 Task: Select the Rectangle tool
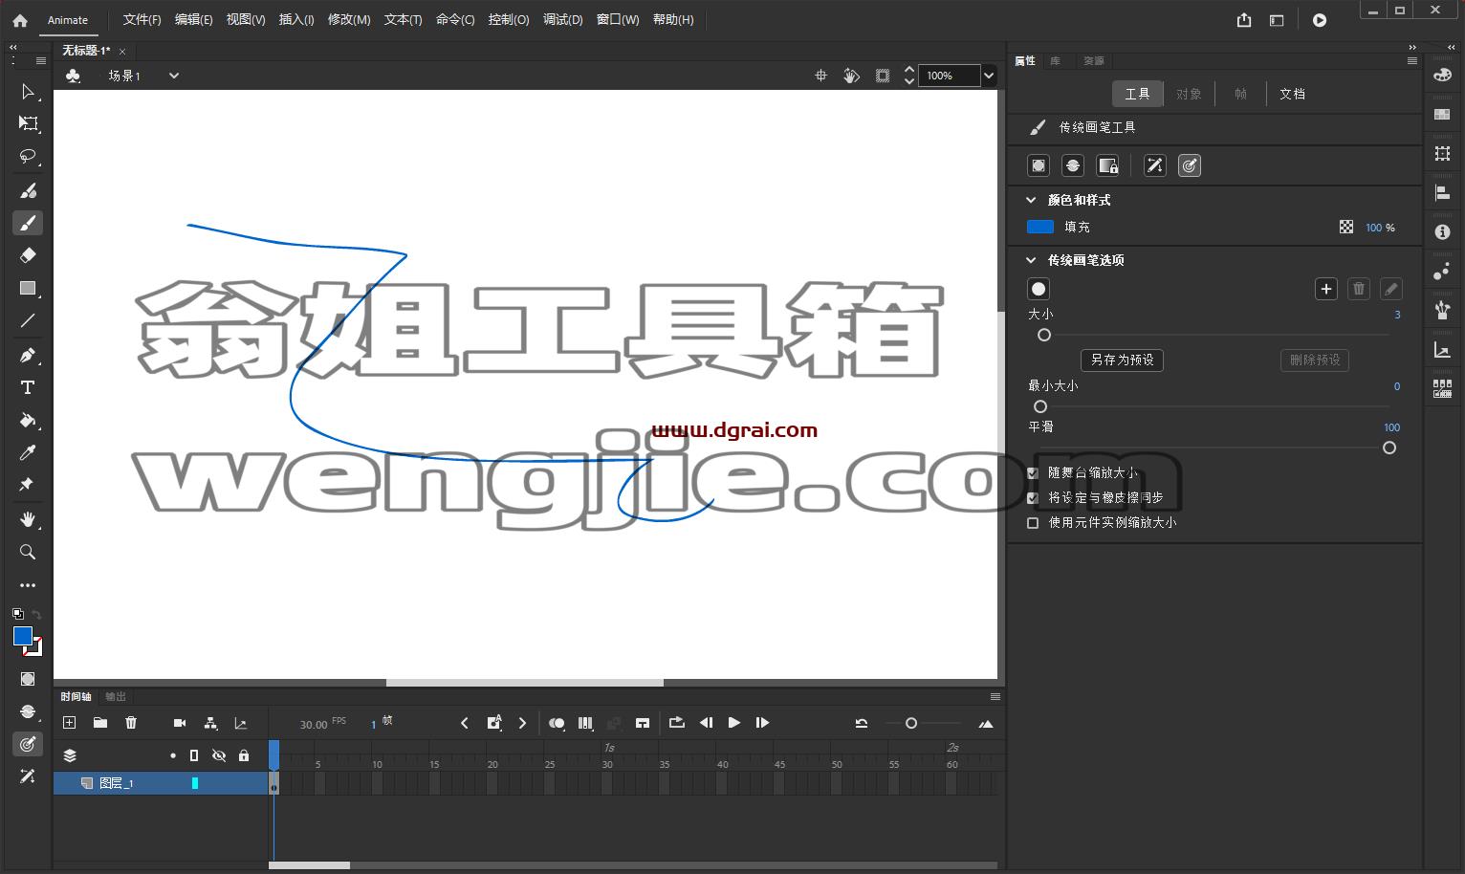[x=28, y=288]
